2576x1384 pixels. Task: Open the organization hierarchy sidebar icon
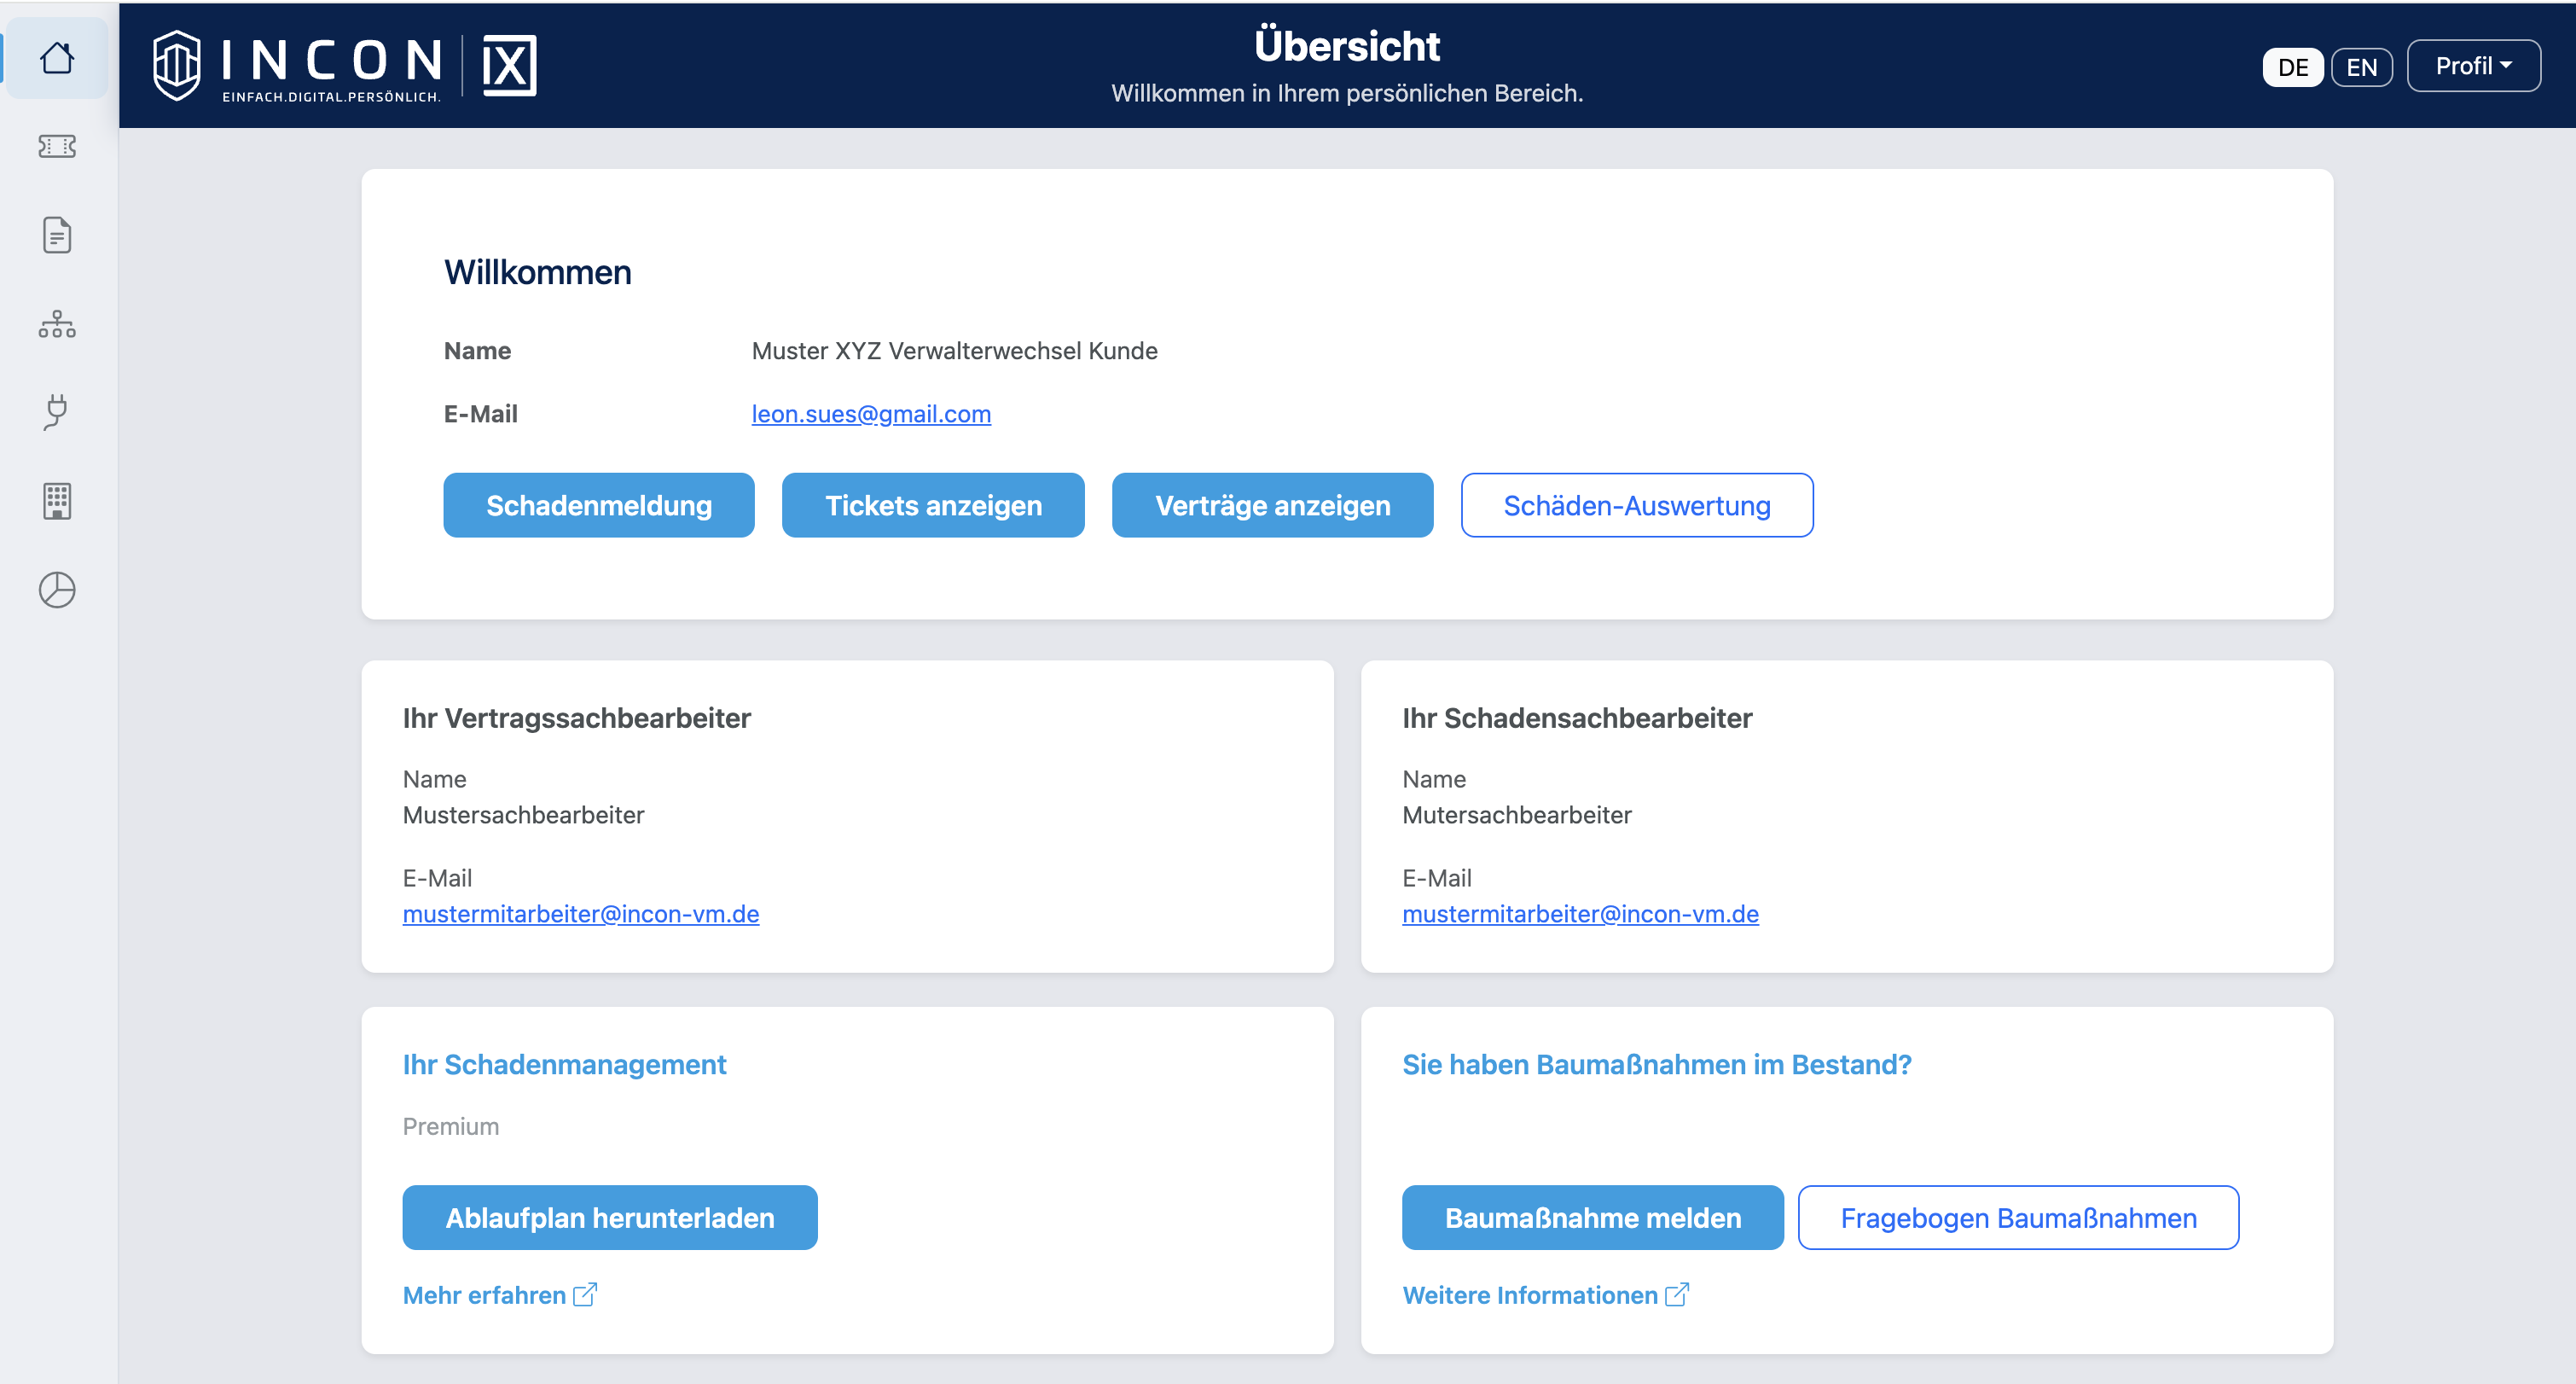tap(57, 324)
